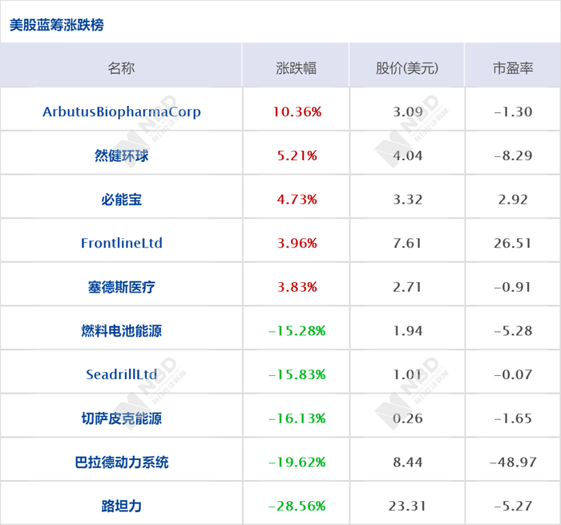Select the -48.97 P/E ratio cell
This screenshot has width=561, height=525.
tap(513, 462)
